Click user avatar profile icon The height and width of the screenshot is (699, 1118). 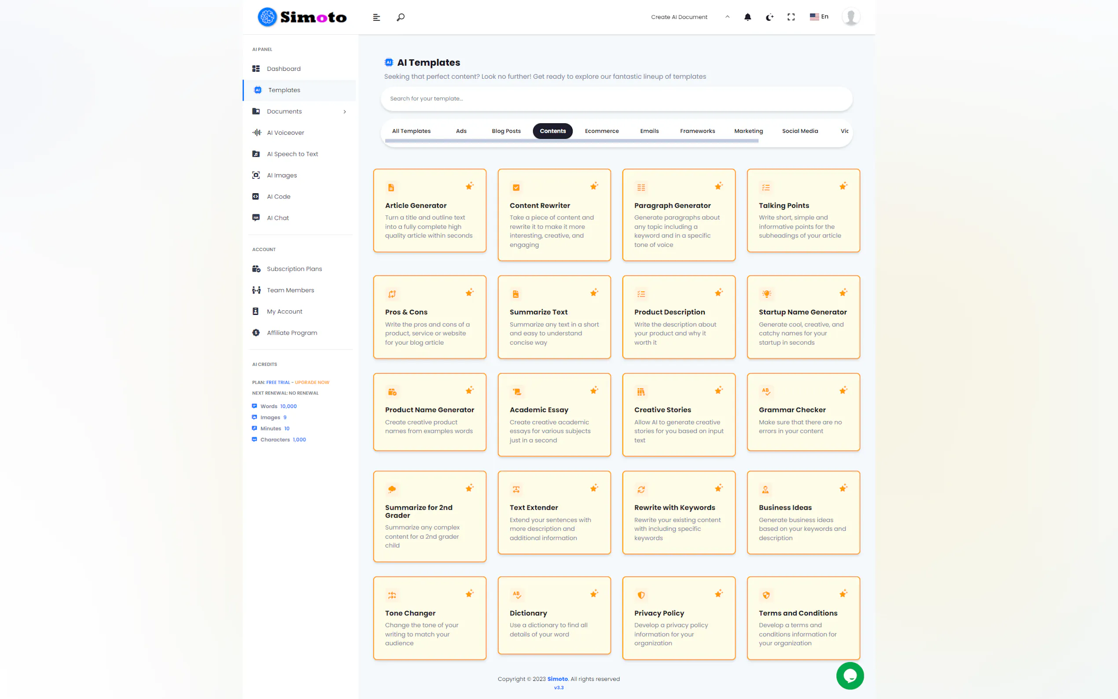pos(850,17)
